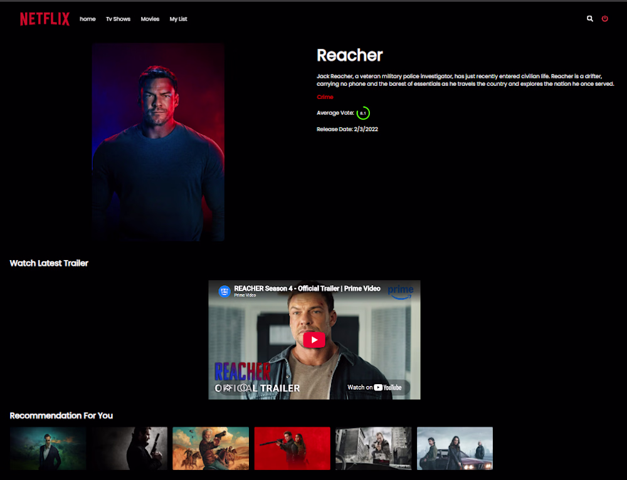Click the red power logout icon
This screenshot has width=627, height=480.
[x=605, y=18]
